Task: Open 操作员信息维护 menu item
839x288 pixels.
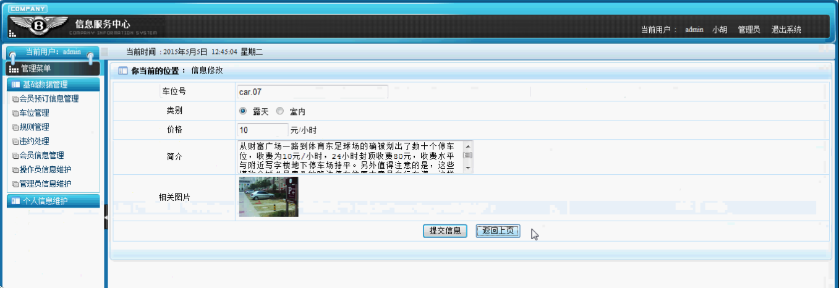Action: coord(45,170)
